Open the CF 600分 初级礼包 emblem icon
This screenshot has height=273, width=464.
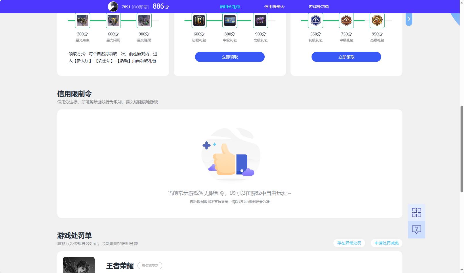tap(199, 20)
